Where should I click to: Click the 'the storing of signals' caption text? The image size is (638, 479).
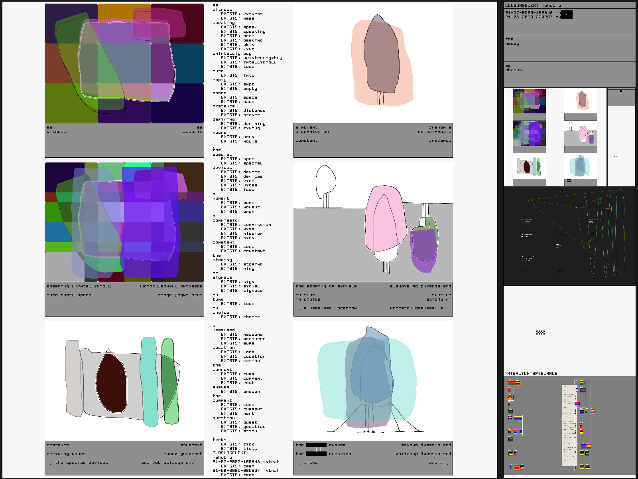tap(326, 286)
